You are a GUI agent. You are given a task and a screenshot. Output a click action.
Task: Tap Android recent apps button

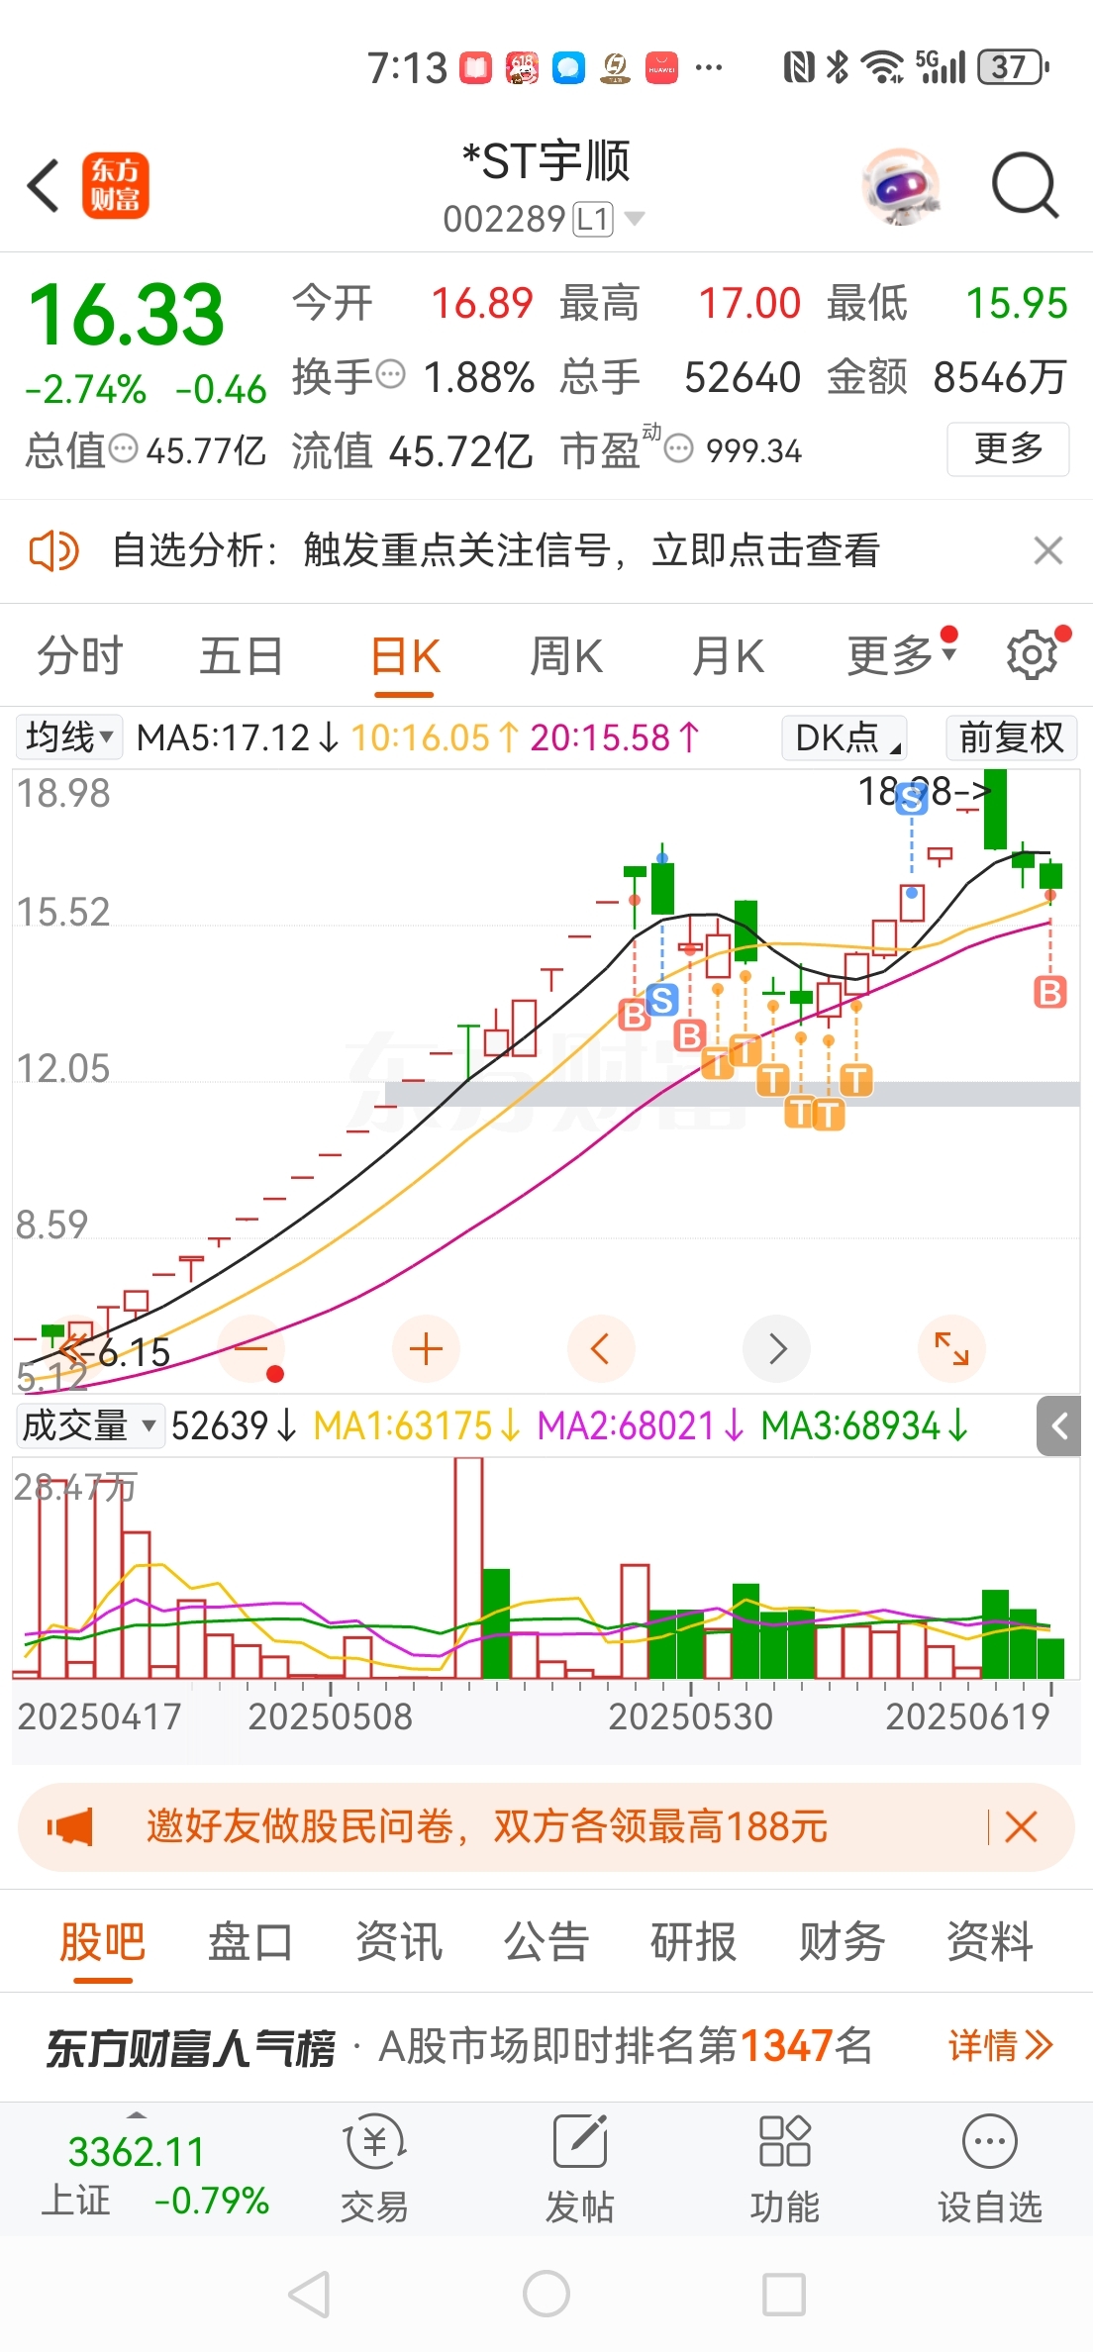[784, 2294]
